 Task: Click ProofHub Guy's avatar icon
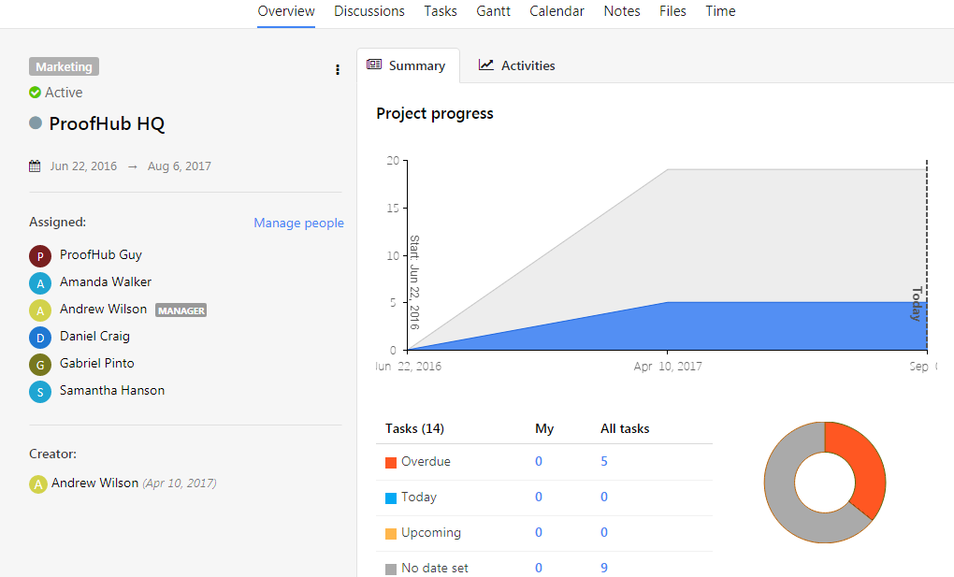click(x=38, y=254)
